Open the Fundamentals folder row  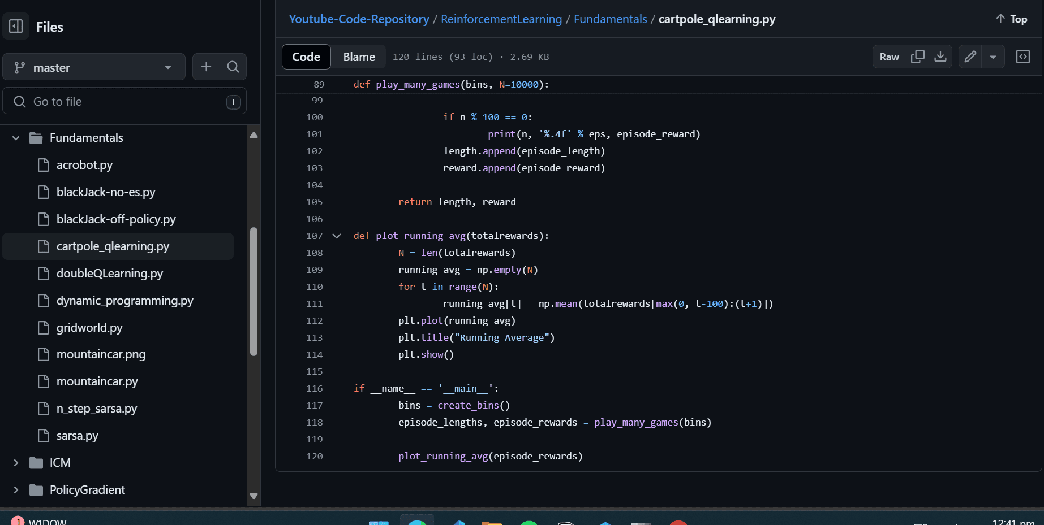[x=119, y=138]
